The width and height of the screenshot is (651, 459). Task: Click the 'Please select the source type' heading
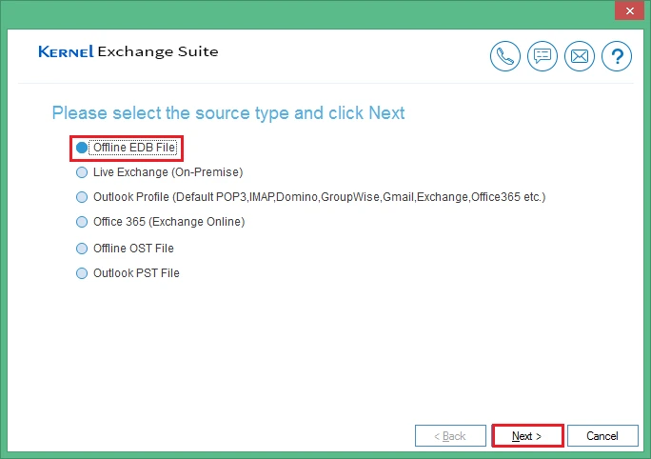point(228,113)
